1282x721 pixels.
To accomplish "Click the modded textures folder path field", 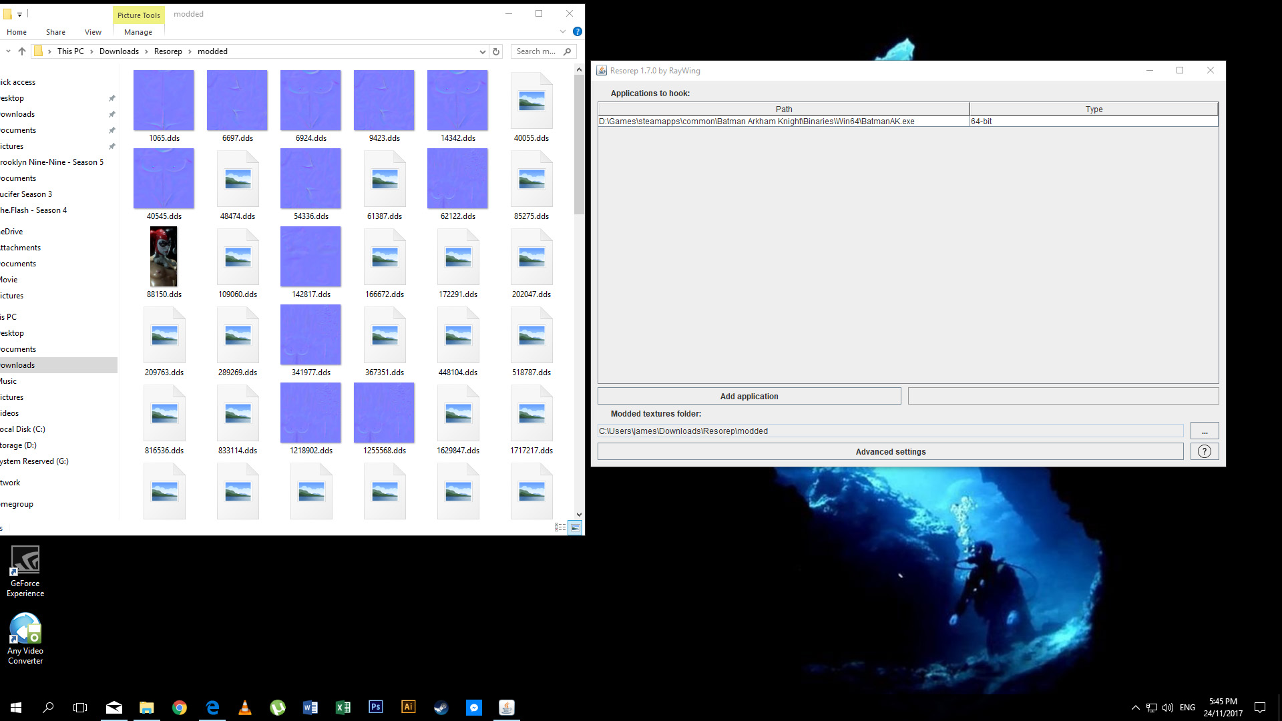I will point(889,431).
